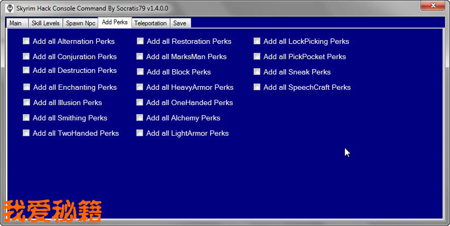The width and height of the screenshot is (450, 226).
Task: Tick Add all Restoration Perks
Action: [x=140, y=41]
